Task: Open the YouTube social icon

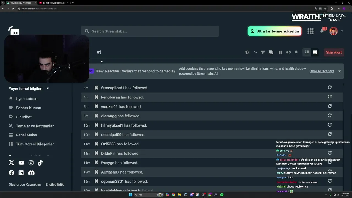Action: pyautogui.click(x=21, y=163)
